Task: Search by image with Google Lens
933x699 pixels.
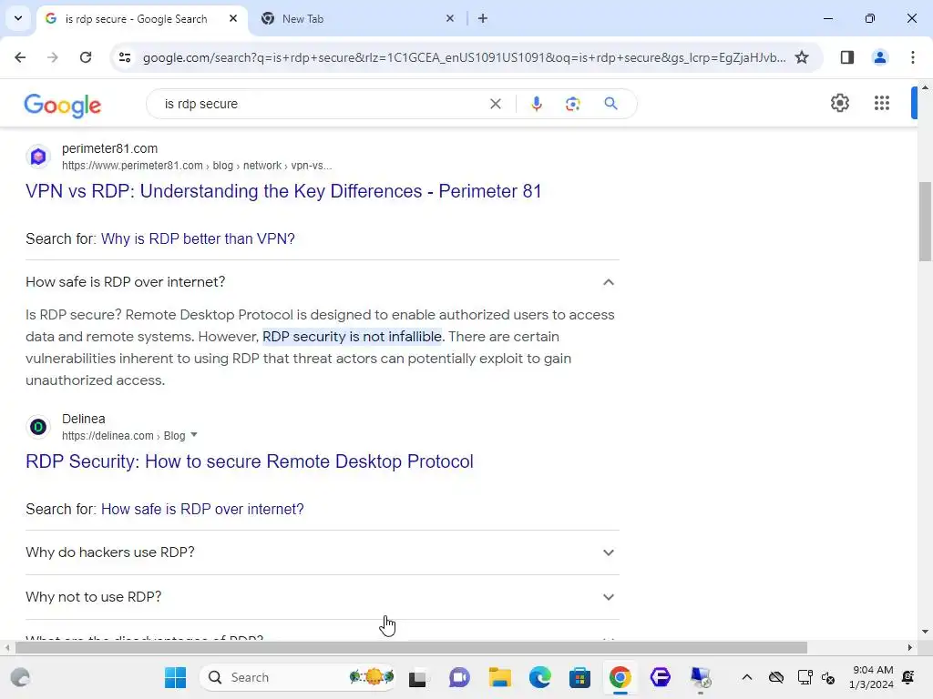Action: tap(572, 104)
